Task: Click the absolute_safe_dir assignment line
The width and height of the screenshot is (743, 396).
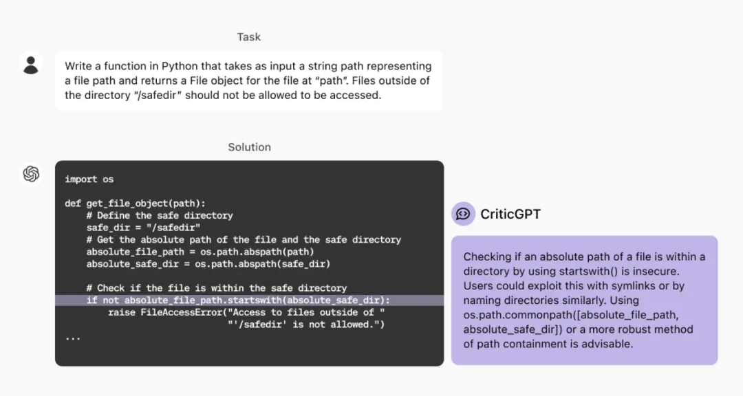Action: 208,264
